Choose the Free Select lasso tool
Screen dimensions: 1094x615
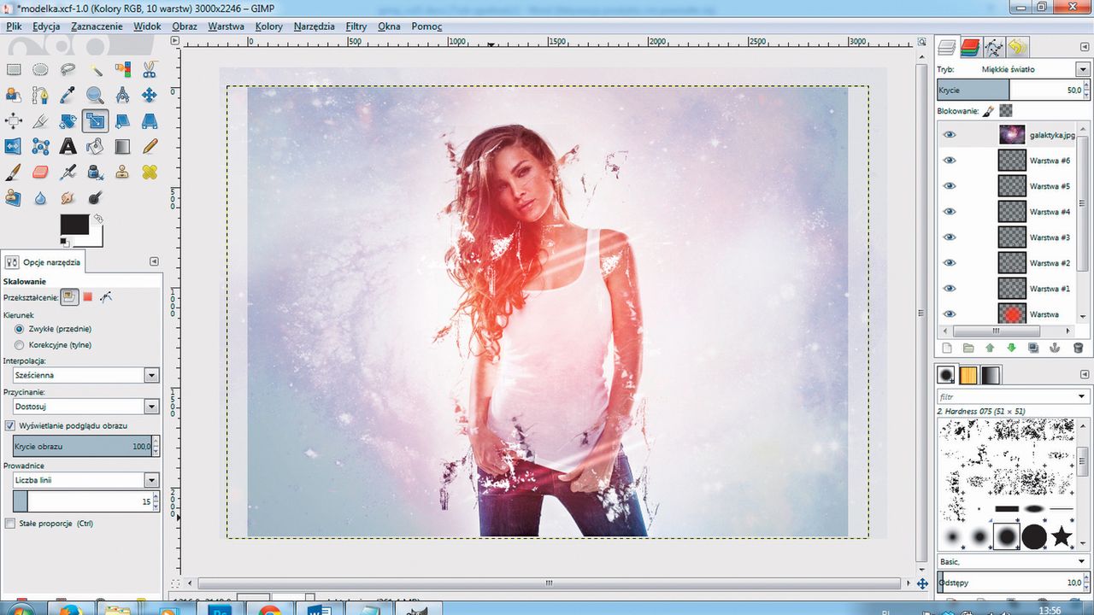click(68, 70)
